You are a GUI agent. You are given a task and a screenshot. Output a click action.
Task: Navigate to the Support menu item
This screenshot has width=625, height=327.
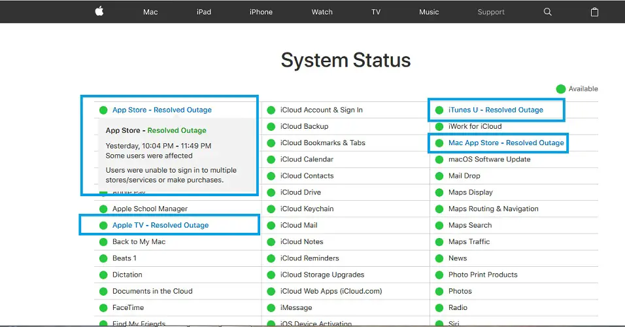pyautogui.click(x=491, y=12)
